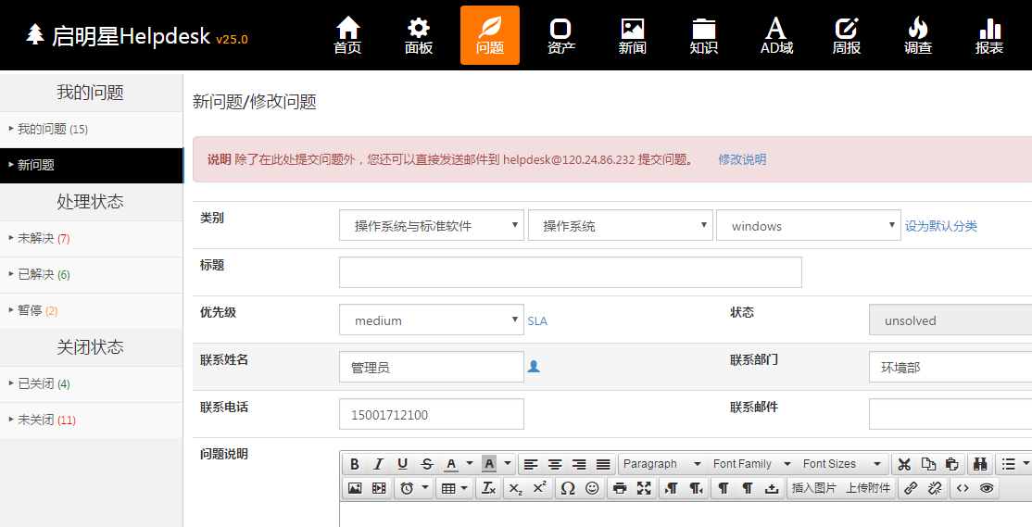Toggle underline formatting in editor

point(403,465)
